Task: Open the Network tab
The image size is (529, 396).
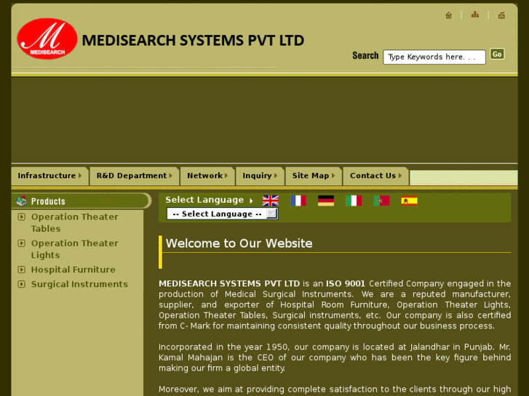Action: pos(207,176)
